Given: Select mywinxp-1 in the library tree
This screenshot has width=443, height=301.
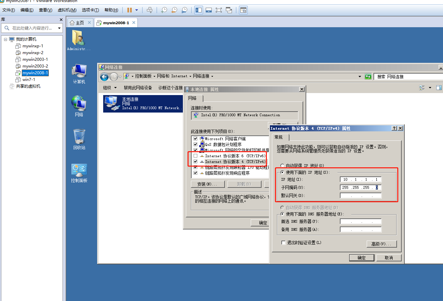Looking at the screenshot, I should [33, 46].
